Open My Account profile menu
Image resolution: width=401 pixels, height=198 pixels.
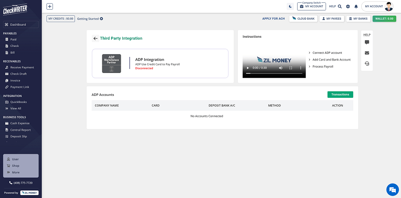[377, 6]
